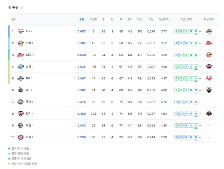The width and height of the screenshot is (224, 169).
Task: Click the NC Dinos team logo
Action: pyautogui.click(x=21, y=78)
